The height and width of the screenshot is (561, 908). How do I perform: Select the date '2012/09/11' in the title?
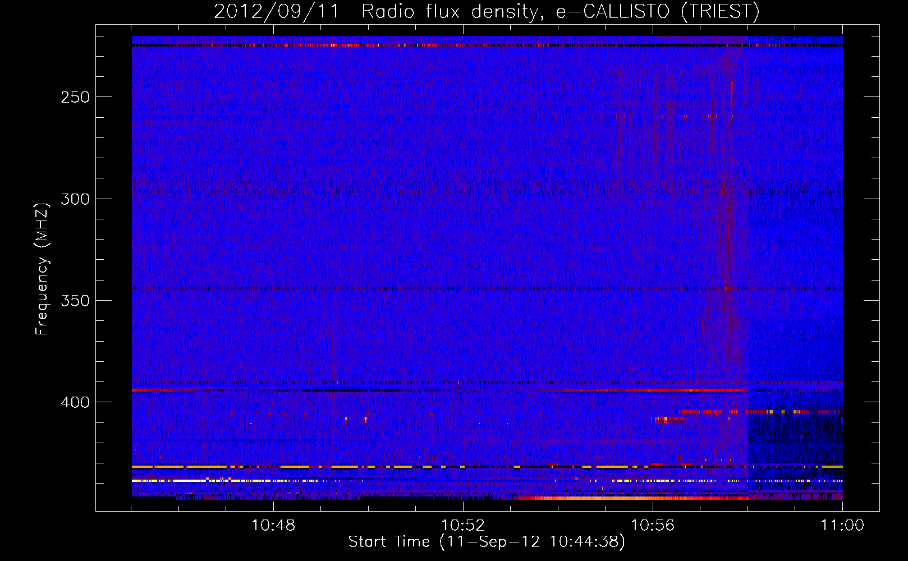coord(277,11)
